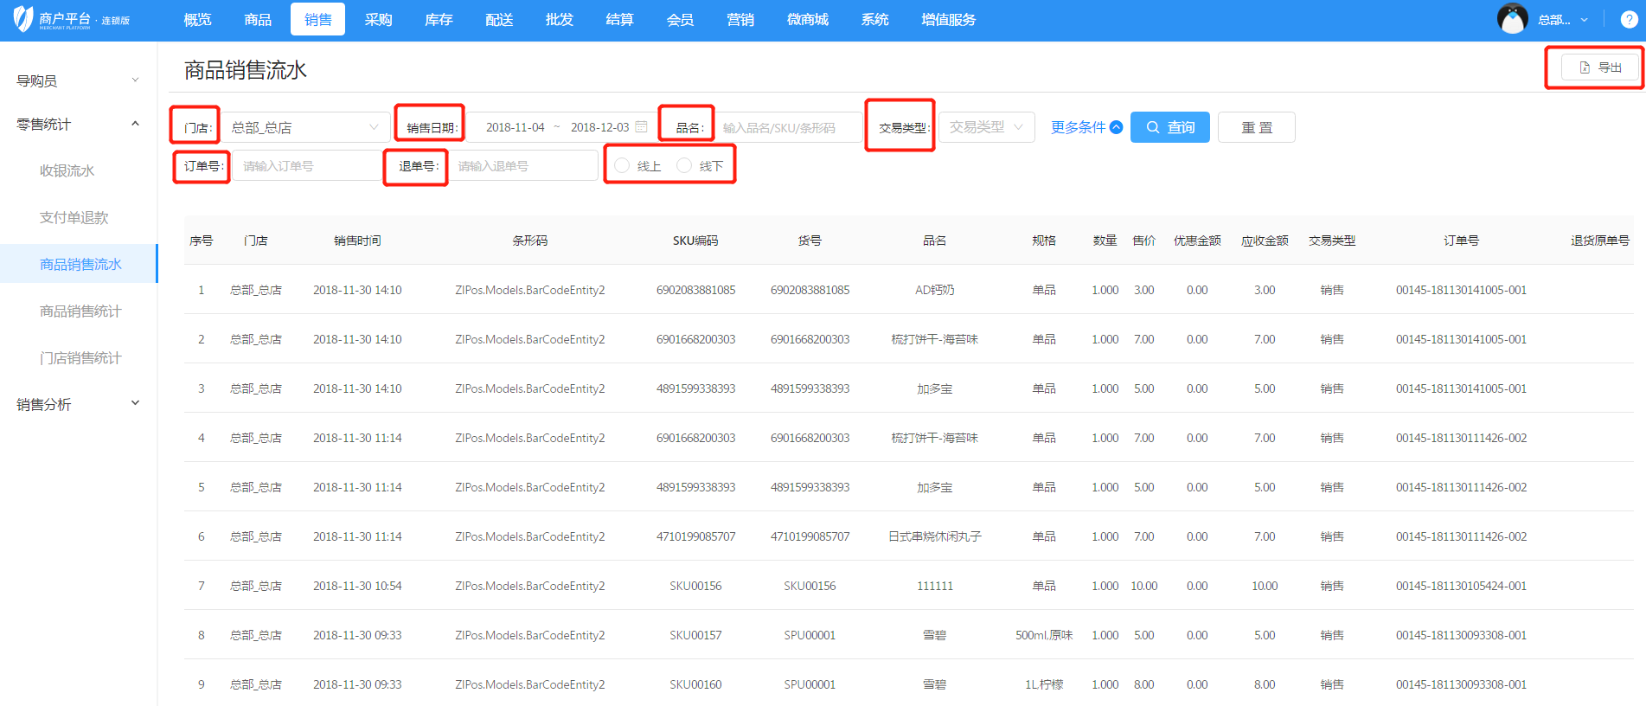Open the 门店 store dropdown
The width and height of the screenshot is (1646, 706).
coord(305,127)
